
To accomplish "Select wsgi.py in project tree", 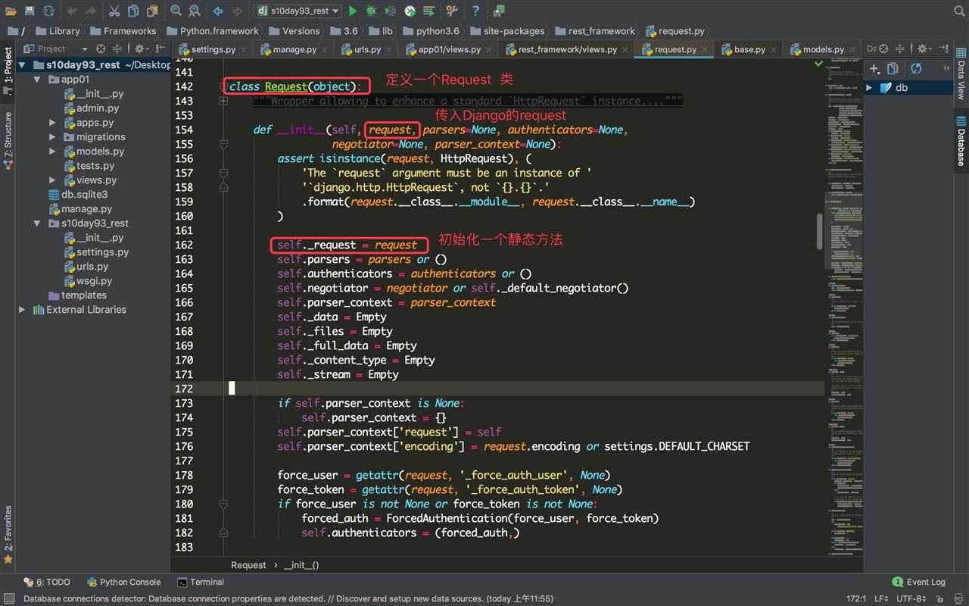I will coord(87,281).
